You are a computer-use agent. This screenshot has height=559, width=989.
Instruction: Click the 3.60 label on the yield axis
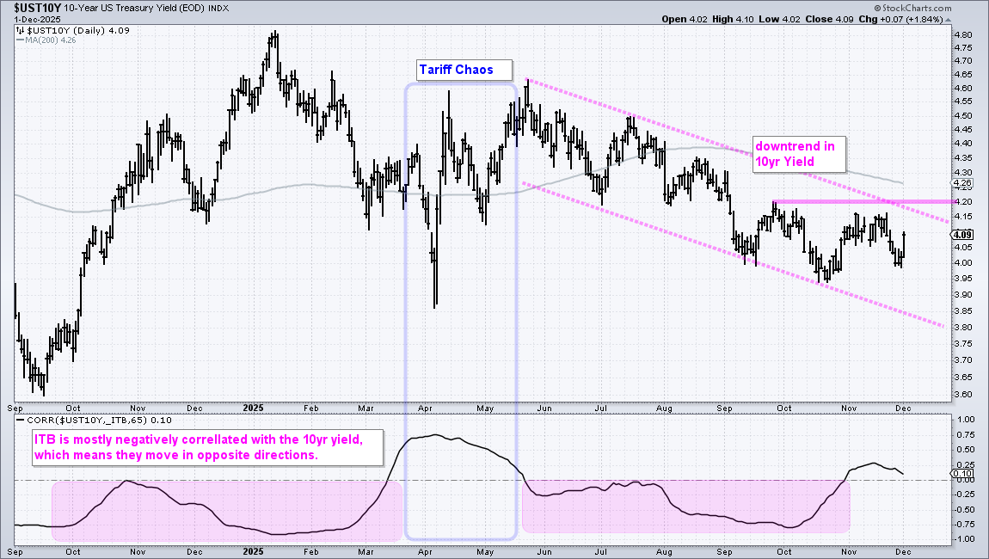(x=963, y=395)
